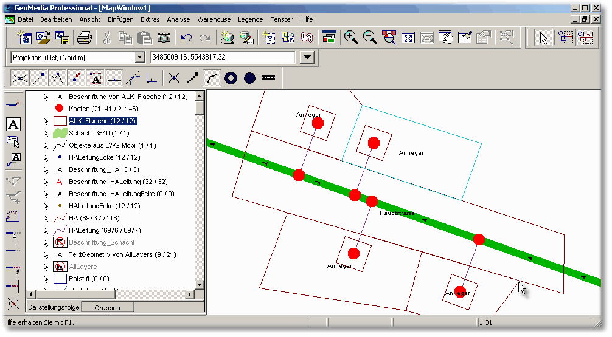Open the Warehouse menu

[214, 19]
